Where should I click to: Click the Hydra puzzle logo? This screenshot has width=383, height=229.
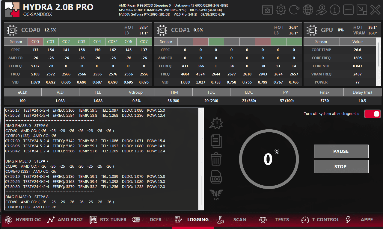[12, 10]
